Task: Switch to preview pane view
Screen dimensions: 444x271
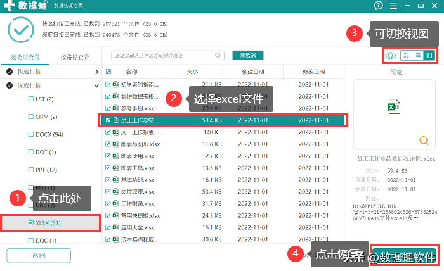Action: tap(429, 56)
